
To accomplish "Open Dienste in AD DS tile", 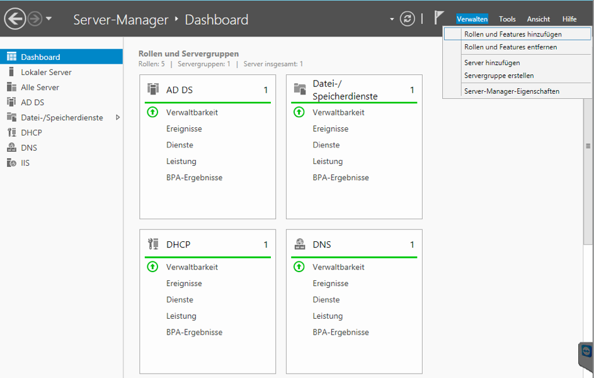I will click(180, 145).
